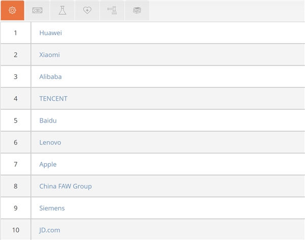The height and width of the screenshot is (240, 305).
Task: Click the Xiaomi link
Action: pos(49,55)
